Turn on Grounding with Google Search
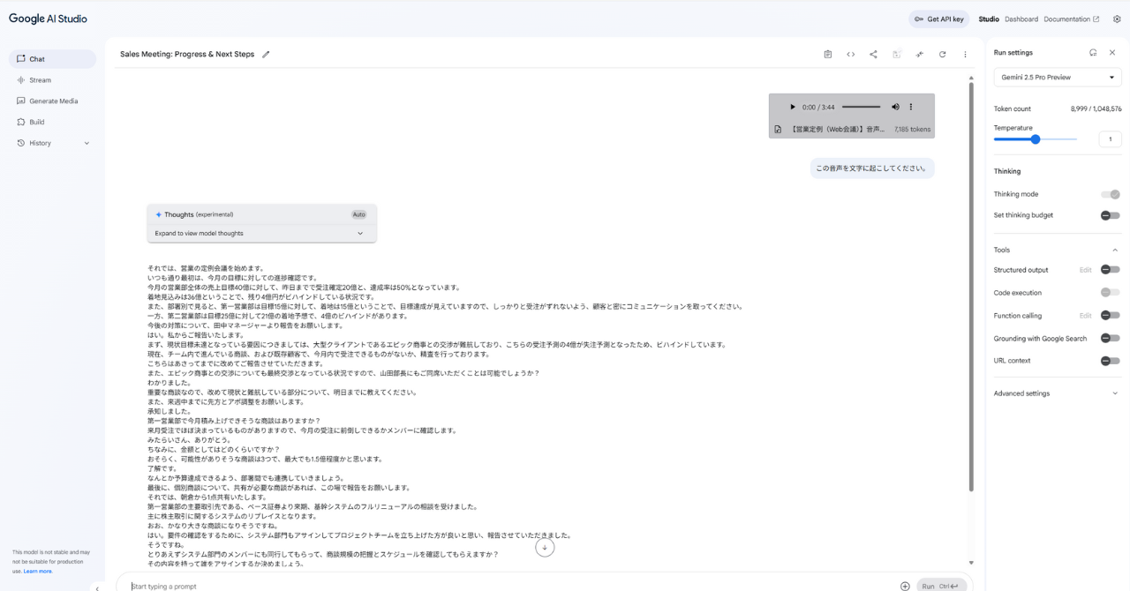This screenshot has height=591, width=1130. click(1110, 338)
